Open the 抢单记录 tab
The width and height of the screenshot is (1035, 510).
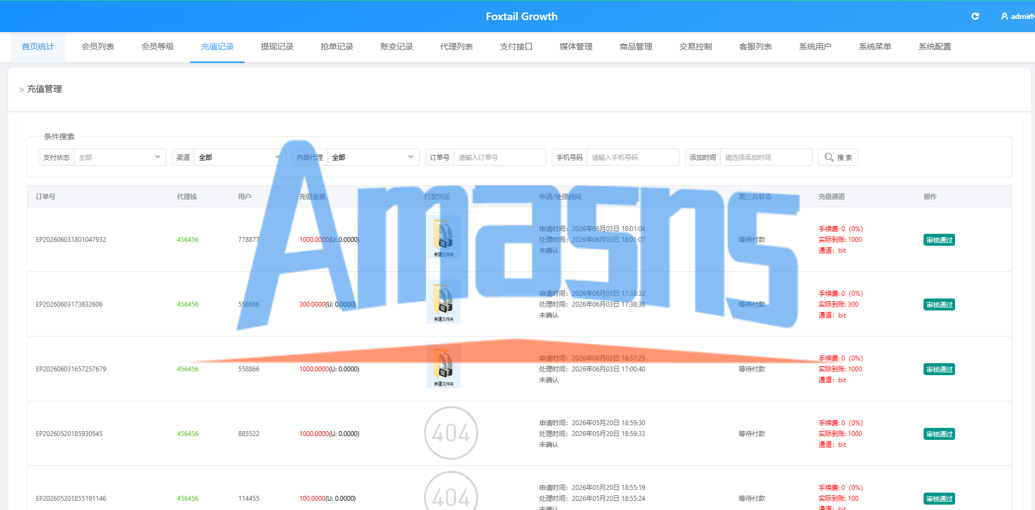[337, 47]
